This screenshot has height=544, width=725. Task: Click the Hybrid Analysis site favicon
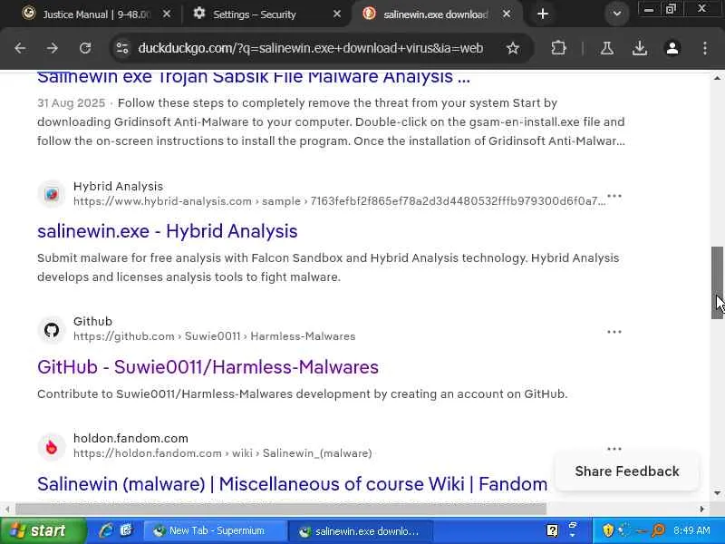[52, 194]
